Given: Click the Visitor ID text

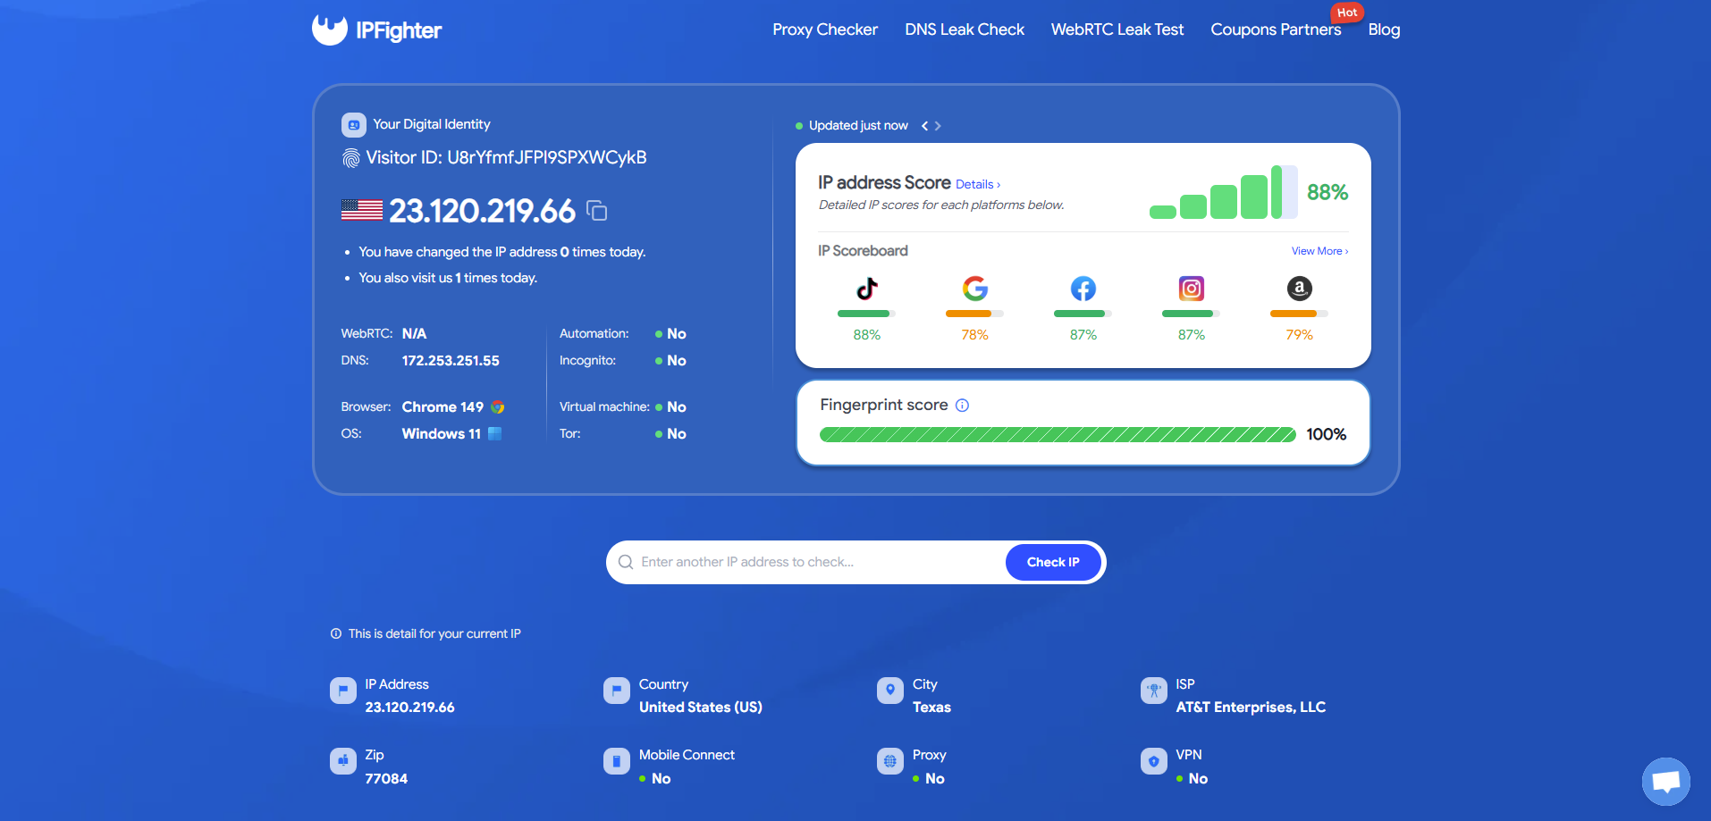Looking at the screenshot, I should tap(506, 158).
